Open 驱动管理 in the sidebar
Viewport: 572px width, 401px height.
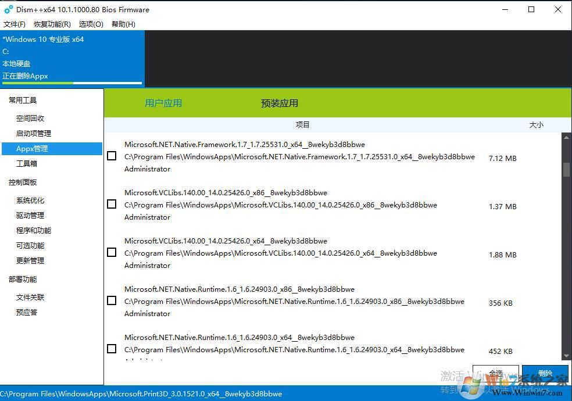coord(30,216)
